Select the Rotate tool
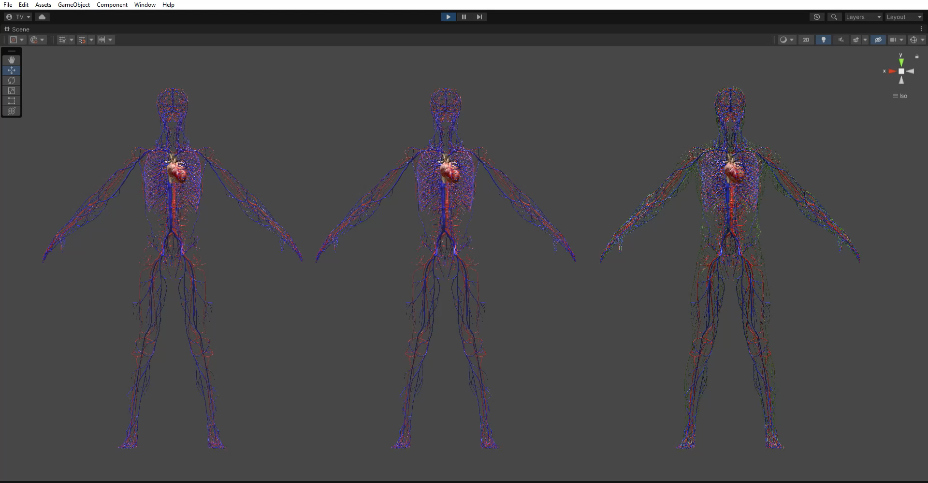Viewport: 928px width, 483px height. pyautogui.click(x=12, y=80)
